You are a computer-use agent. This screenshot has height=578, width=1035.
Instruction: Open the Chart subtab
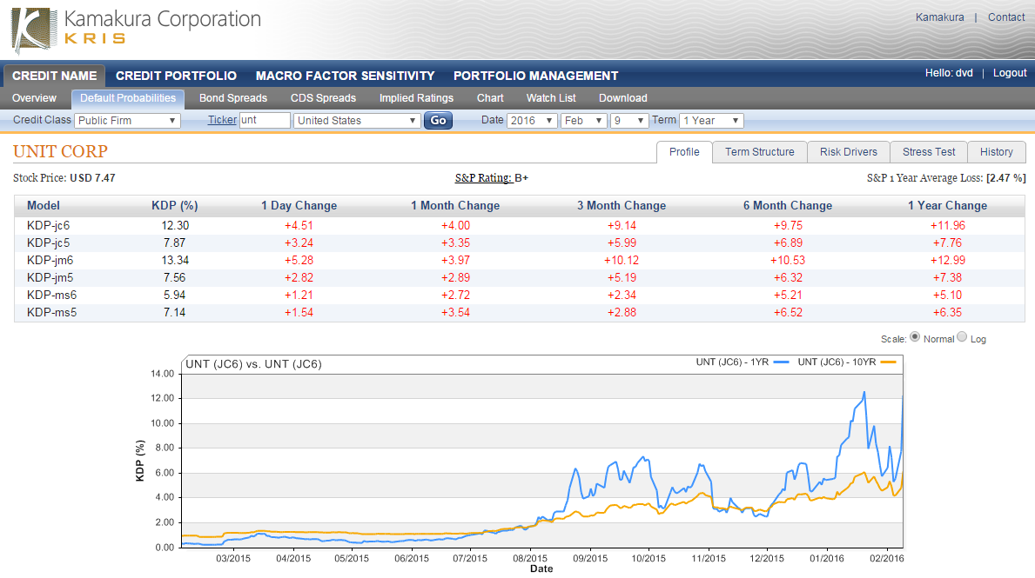[x=490, y=98]
